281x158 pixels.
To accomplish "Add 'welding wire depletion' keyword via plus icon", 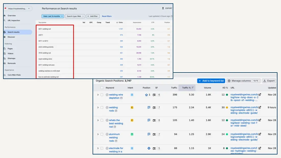I will coord(107,95).
